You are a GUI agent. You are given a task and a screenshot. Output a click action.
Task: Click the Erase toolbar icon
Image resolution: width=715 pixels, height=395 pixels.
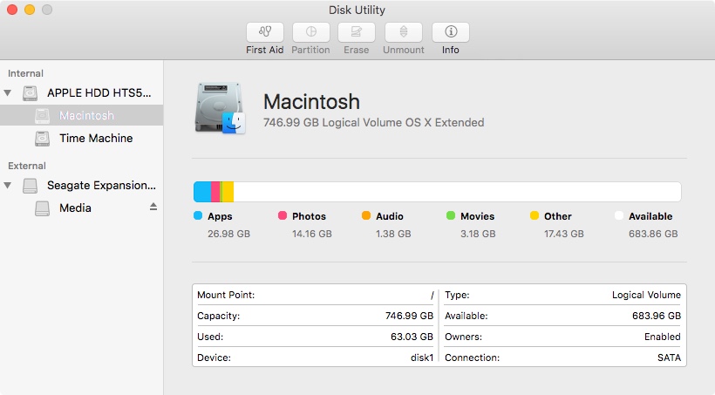[x=357, y=32]
